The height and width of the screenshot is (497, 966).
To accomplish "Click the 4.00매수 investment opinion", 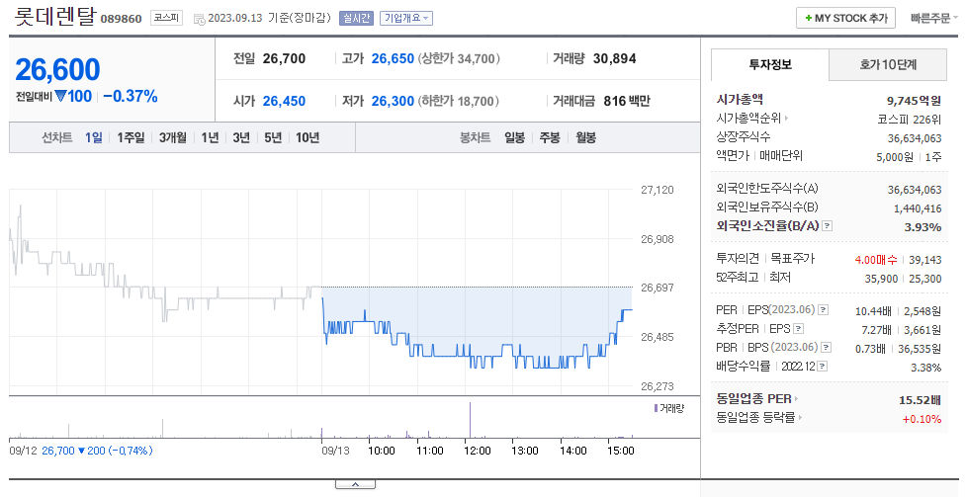I will click(x=874, y=260).
